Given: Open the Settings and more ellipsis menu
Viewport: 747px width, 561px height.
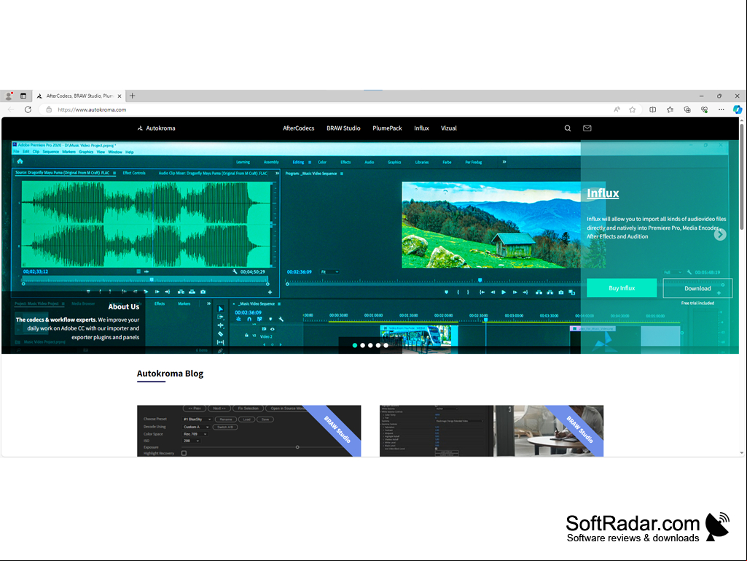Looking at the screenshot, I should [x=721, y=109].
